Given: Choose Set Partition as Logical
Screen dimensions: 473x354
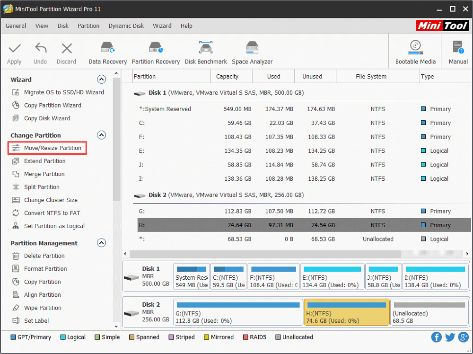Looking at the screenshot, I should pos(48,226).
